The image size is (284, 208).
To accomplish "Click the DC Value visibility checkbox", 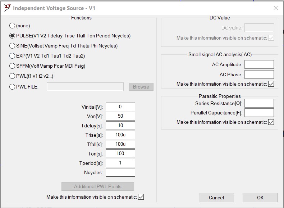I will [x=271, y=38].
